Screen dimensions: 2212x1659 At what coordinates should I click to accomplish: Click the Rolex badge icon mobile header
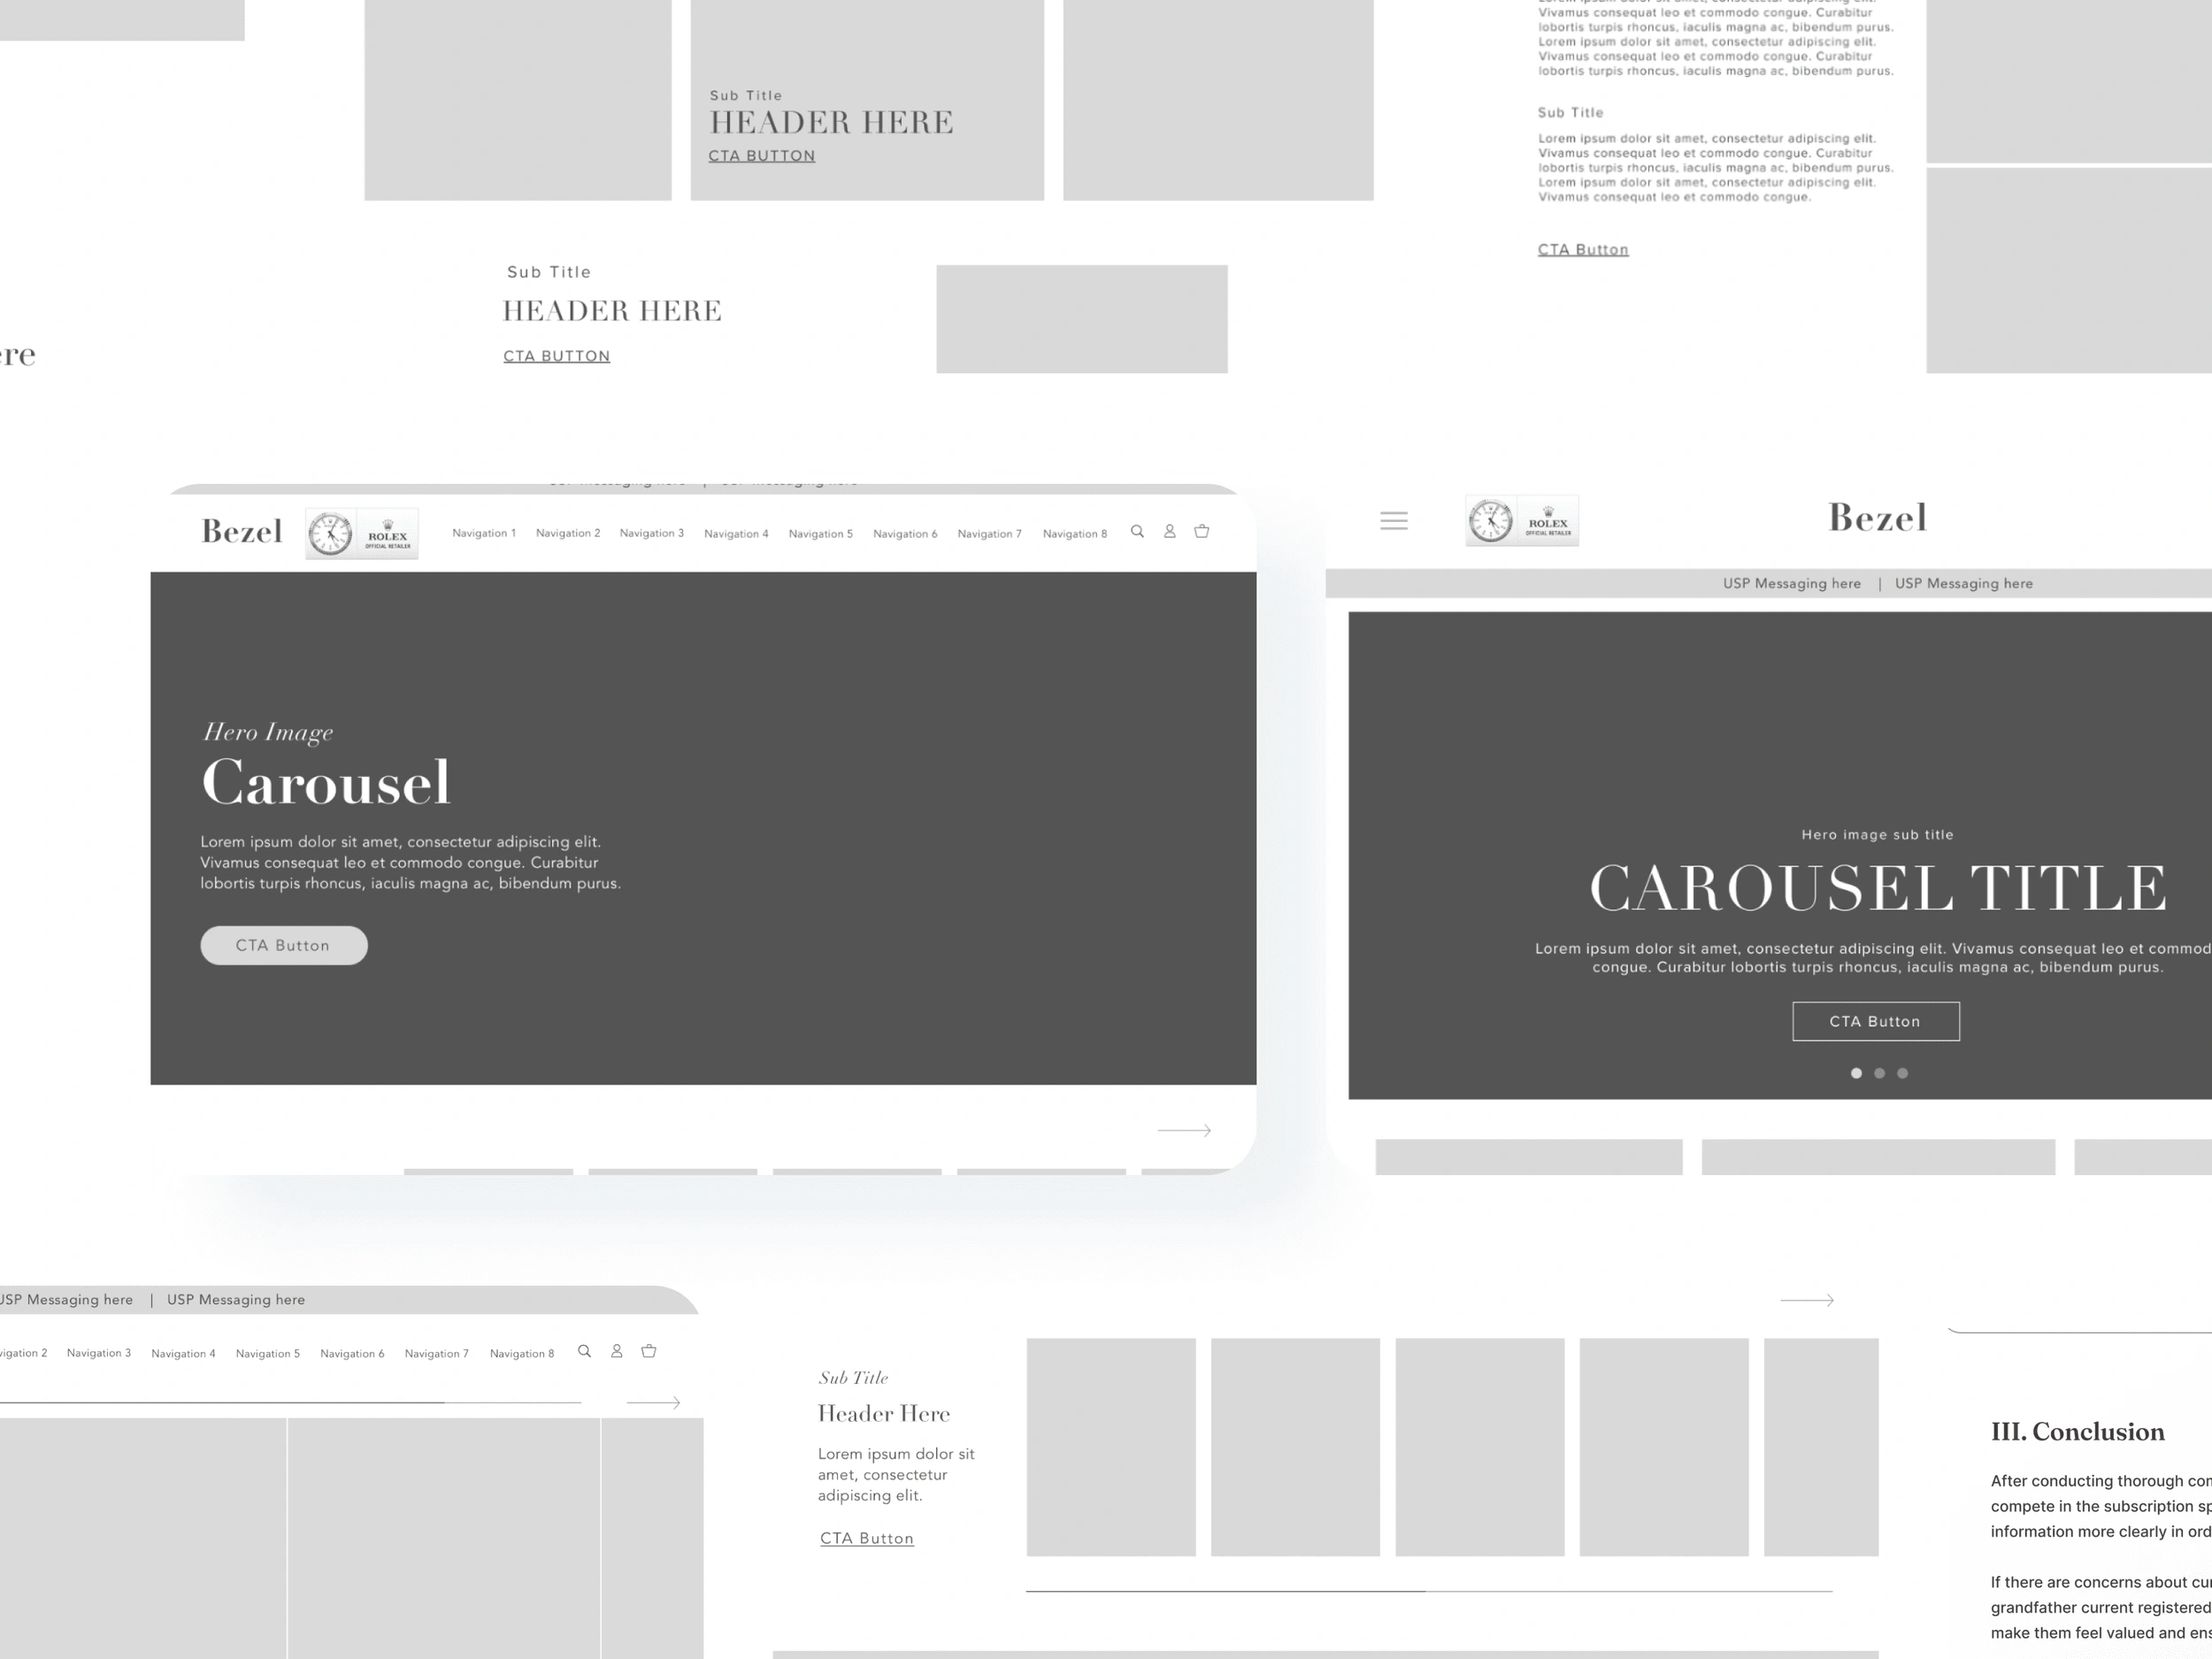(x=1521, y=521)
